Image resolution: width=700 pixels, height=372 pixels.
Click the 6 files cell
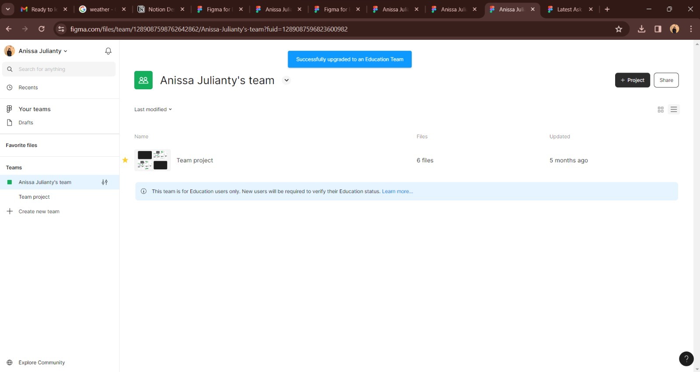[x=425, y=160]
